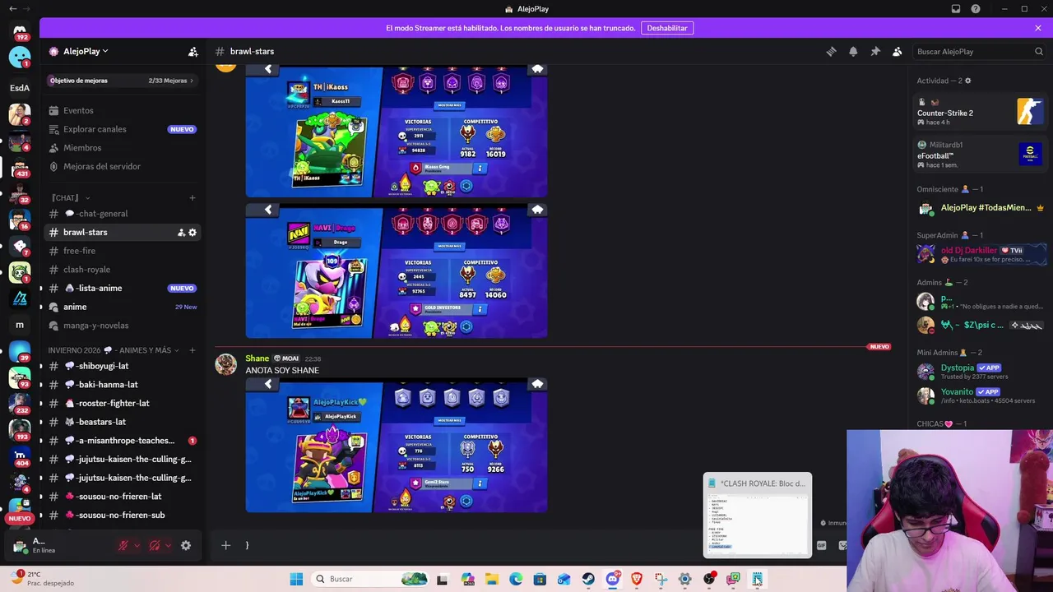Open Yovanito bot member entry
1053x592 pixels.
981,395
